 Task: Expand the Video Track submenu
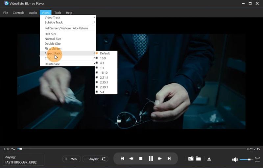[68, 17]
